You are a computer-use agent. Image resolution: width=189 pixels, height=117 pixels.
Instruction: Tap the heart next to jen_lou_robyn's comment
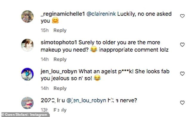(x=182, y=74)
